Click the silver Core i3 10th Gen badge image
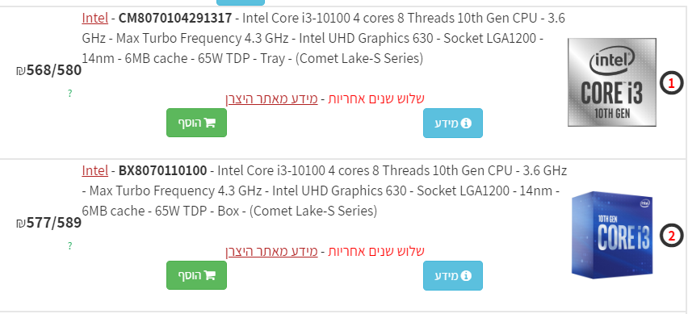Screen dimensions: 688x314 612,82
